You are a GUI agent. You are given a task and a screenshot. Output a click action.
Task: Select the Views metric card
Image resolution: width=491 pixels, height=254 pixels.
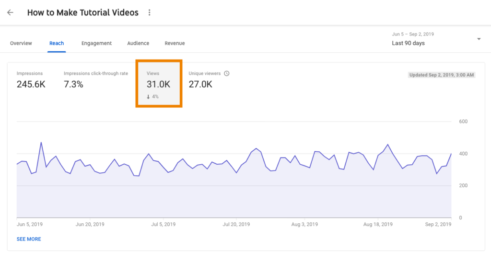[159, 84]
